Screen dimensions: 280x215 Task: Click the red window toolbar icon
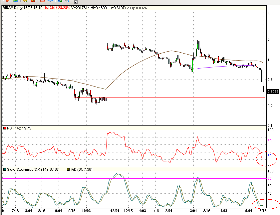tap(43, 2)
